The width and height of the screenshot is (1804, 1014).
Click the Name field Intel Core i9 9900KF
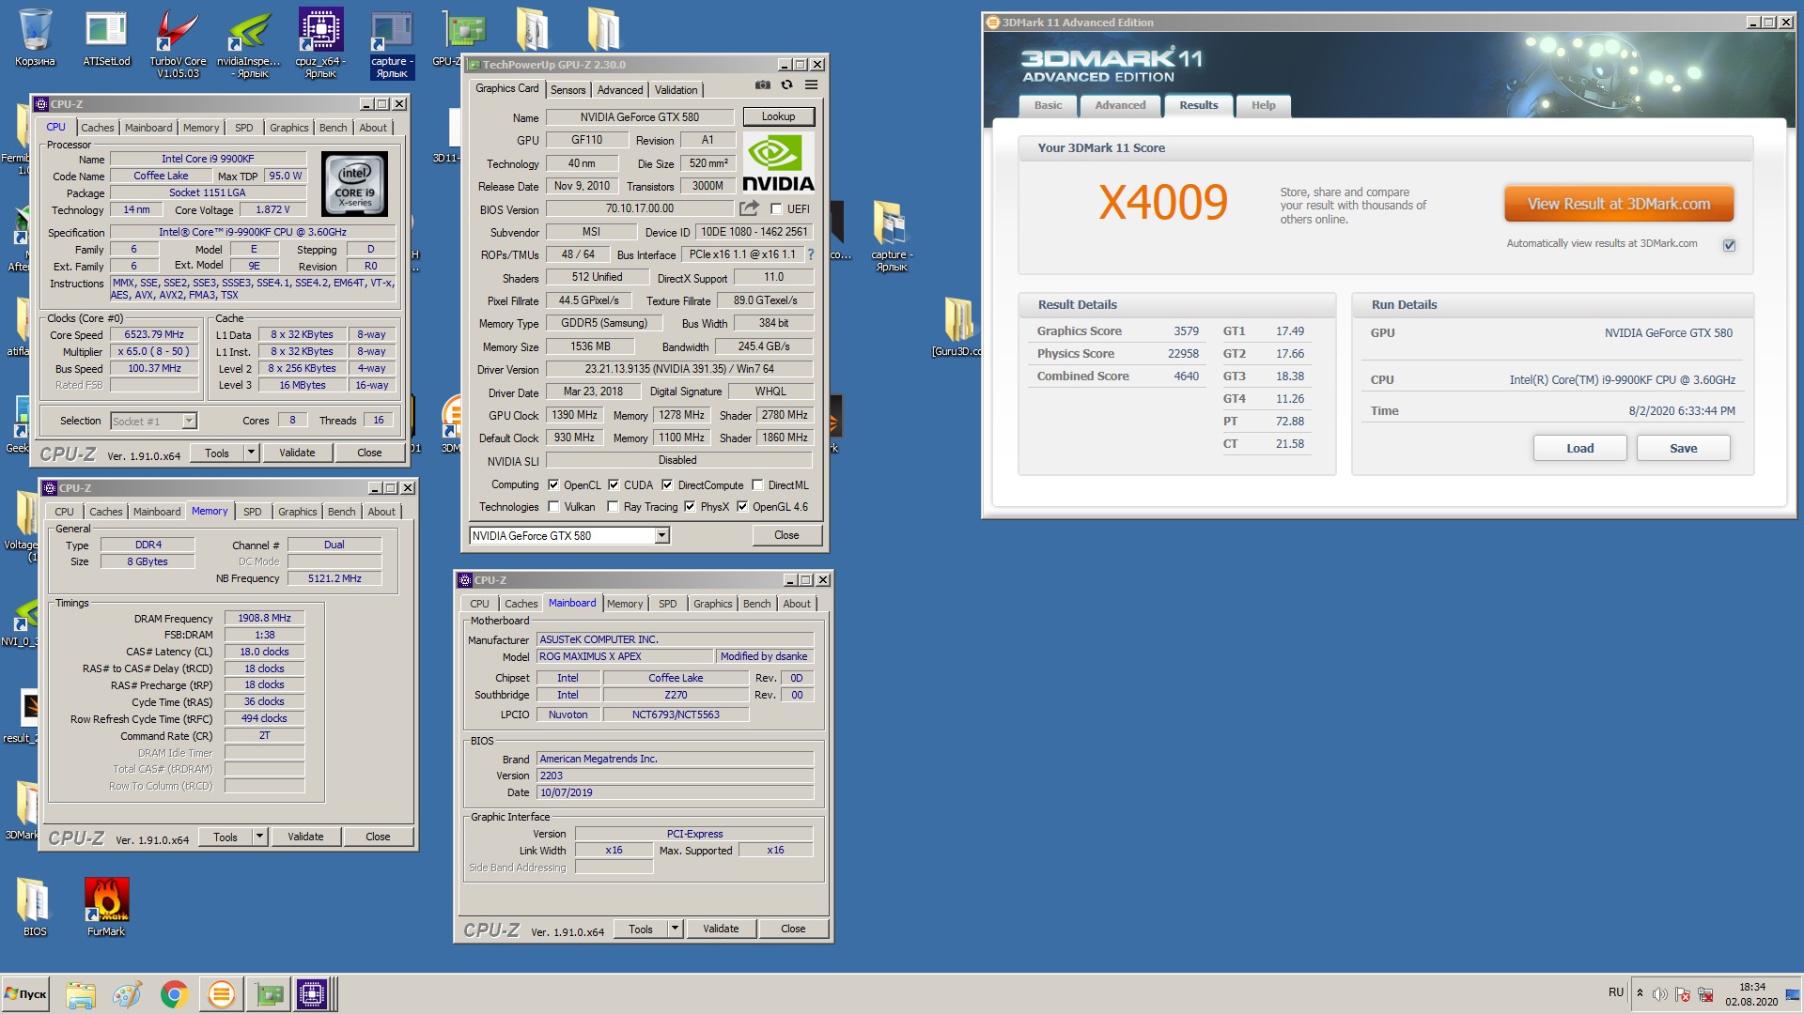(208, 159)
